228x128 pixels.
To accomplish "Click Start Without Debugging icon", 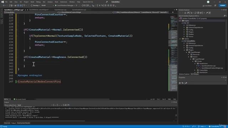I will [x=77, y=6].
